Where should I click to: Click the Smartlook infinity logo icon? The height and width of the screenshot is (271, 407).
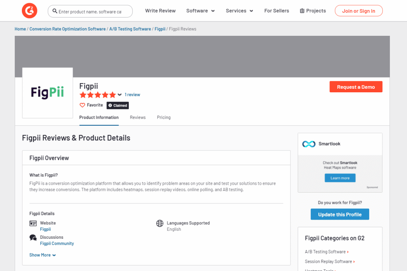[308, 144]
